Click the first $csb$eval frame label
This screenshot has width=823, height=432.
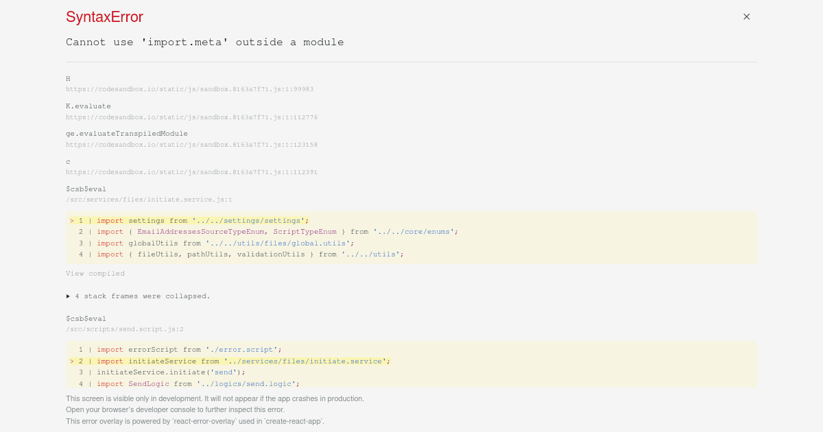(86, 189)
